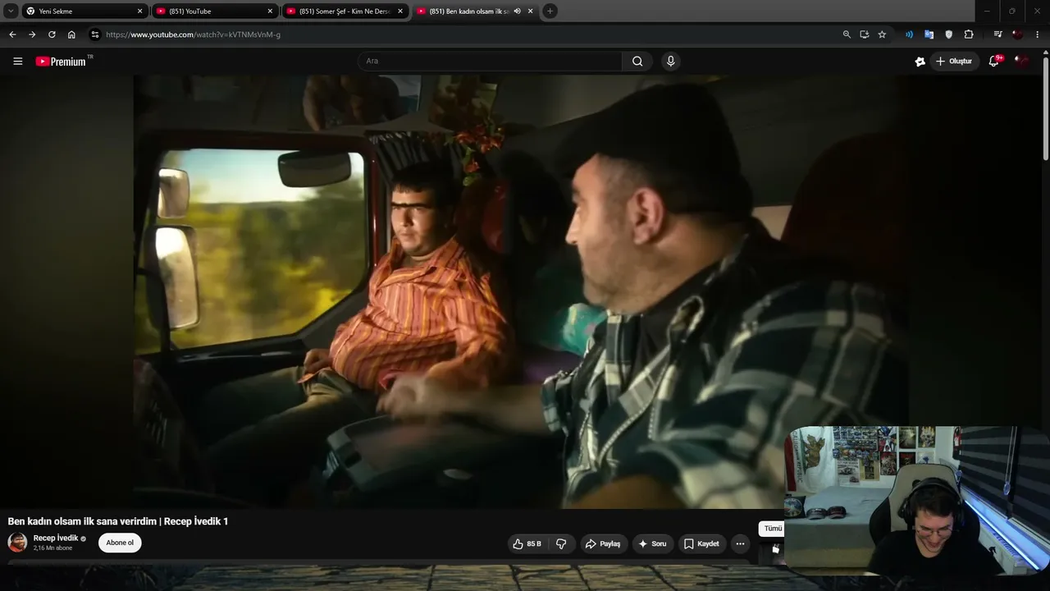Open the Recep İvedik channel name link

tap(56, 538)
